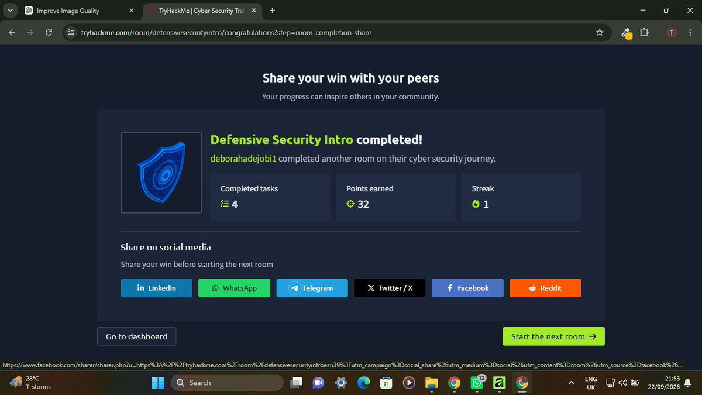
Task: Open the media player taskbar icon
Action: [x=408, y=383]
